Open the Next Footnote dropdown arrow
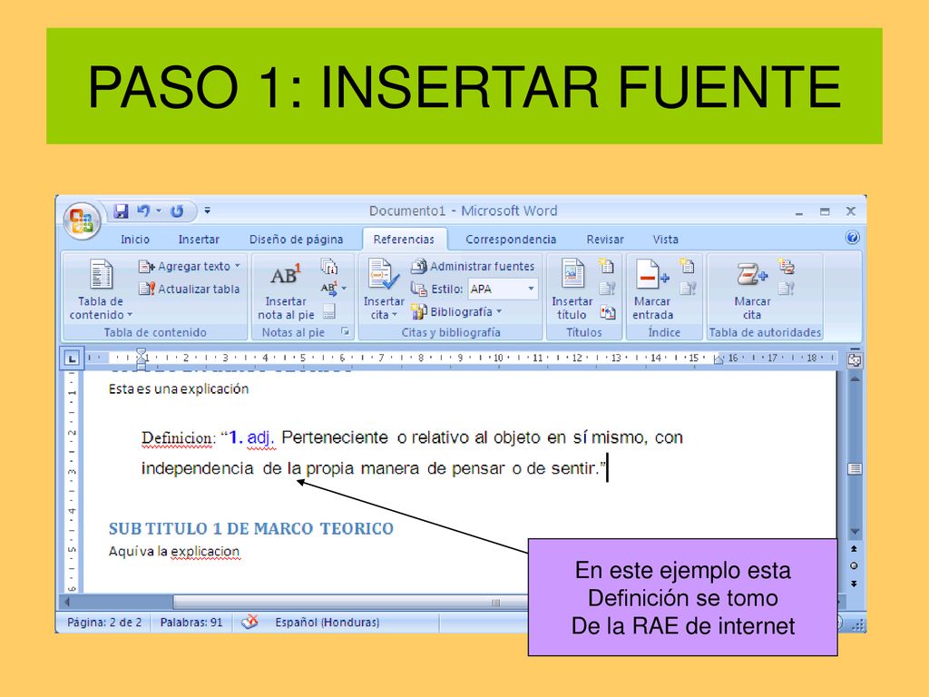 tap(344, 289)
